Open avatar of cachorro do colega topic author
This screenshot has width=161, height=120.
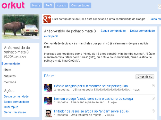tap(48, 100)
